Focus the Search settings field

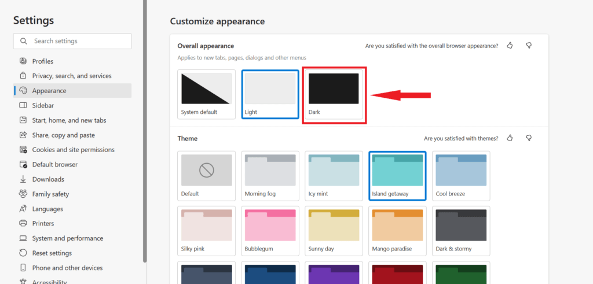72,41
